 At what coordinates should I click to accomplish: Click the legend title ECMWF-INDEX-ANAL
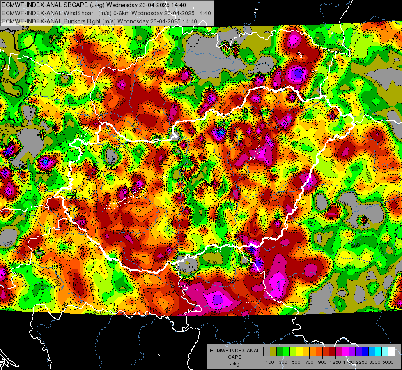[x=235, y=351]
